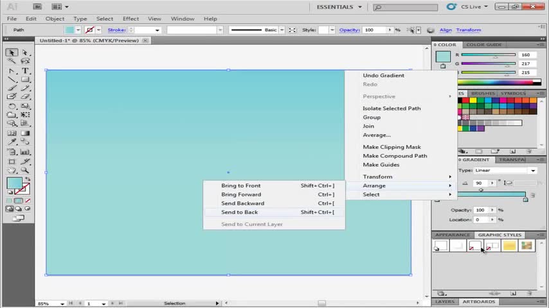
Task: Select the Shape Builder tool
Action: 12,123
